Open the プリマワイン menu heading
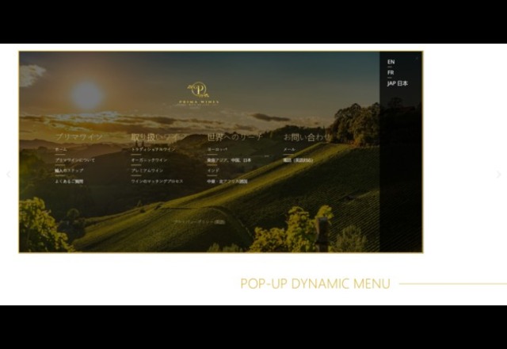Screen dimensions: 507x349 (x=79, y=137)
